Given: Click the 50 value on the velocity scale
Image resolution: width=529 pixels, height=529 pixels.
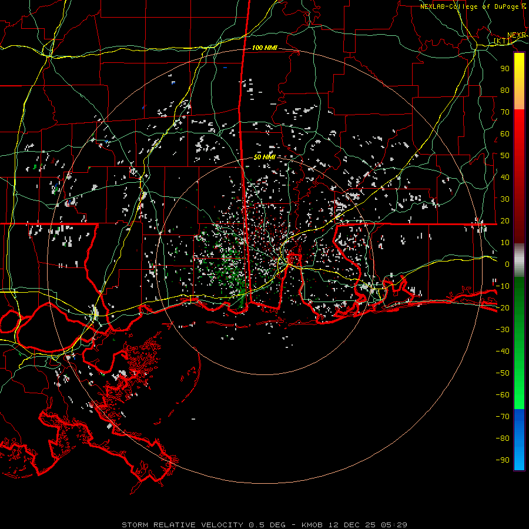Looking at the screenshot, I should coord(505,156).
